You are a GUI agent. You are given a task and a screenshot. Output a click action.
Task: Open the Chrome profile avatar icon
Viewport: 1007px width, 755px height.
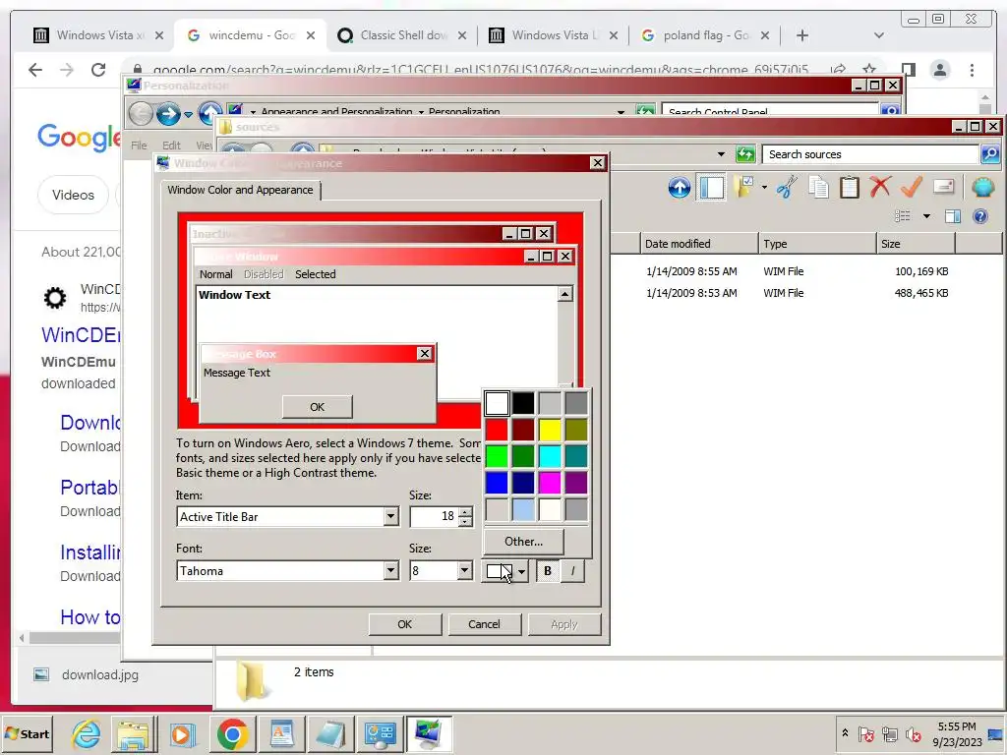(x=940, y=70)
